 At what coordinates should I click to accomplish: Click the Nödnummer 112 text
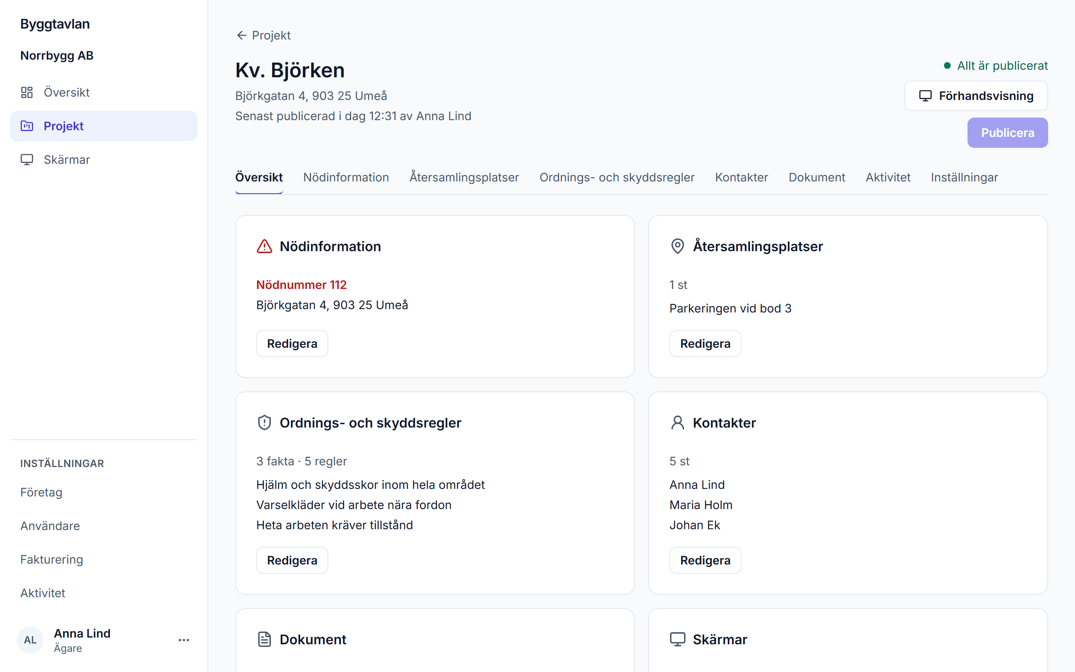point(301,285)
